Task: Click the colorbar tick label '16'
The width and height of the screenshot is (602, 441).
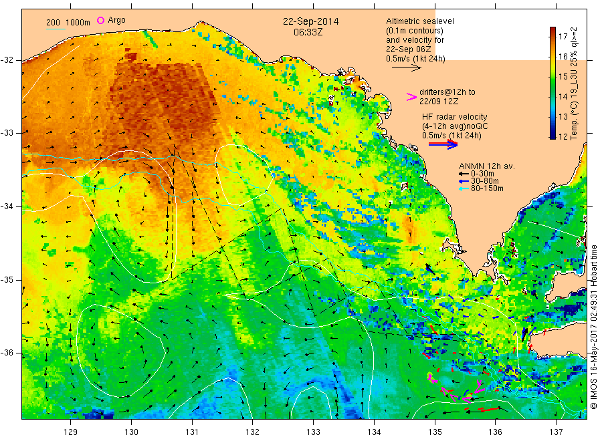Action: pyautogui.click(x=563, y=56)
